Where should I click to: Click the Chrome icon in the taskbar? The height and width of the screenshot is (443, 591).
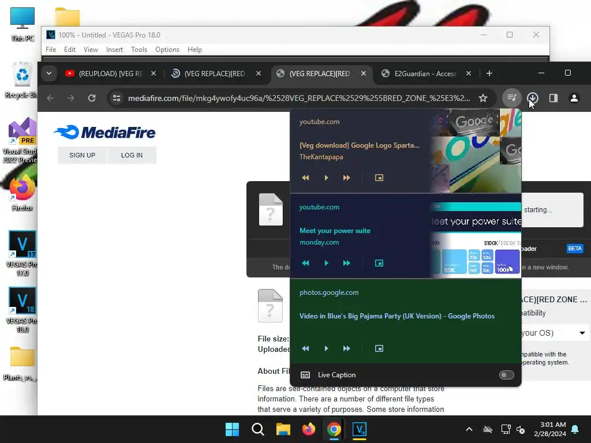coord(334,429)
